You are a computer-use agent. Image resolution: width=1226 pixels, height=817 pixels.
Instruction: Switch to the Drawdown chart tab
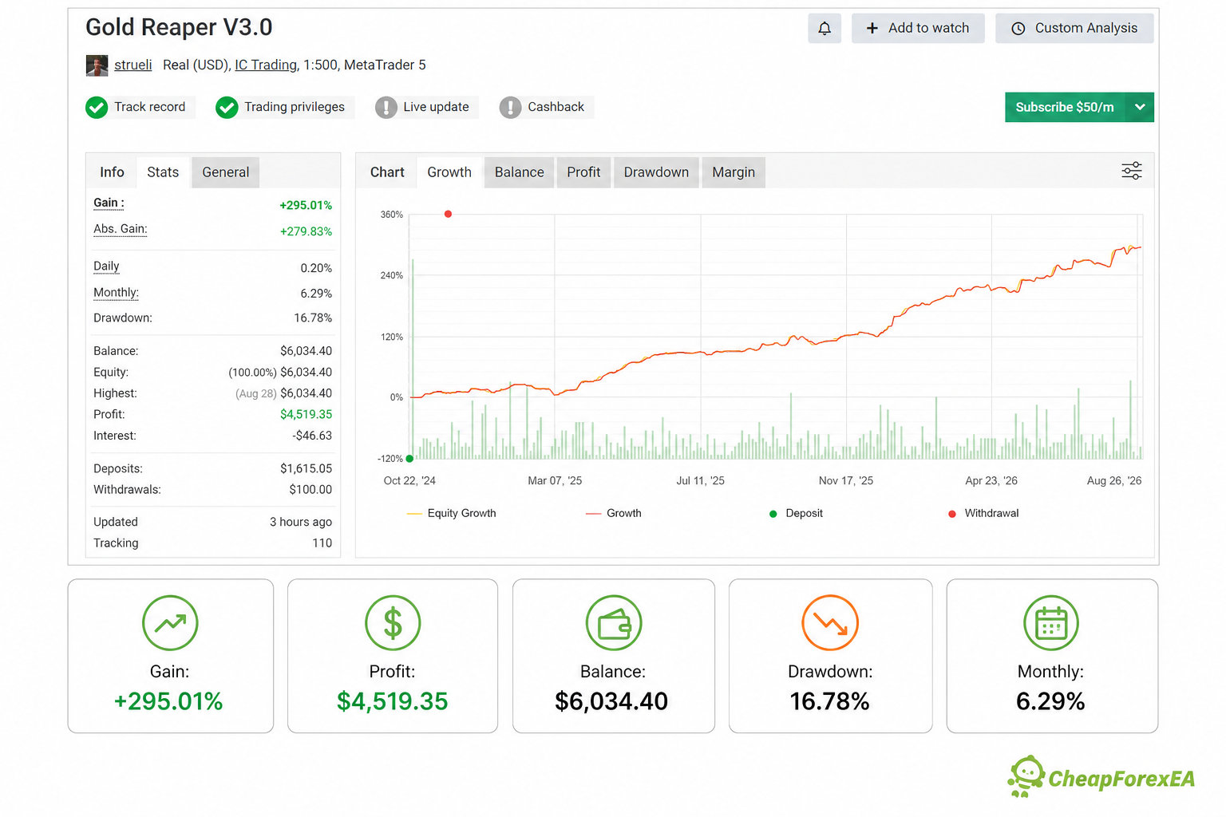pos(656,172)
